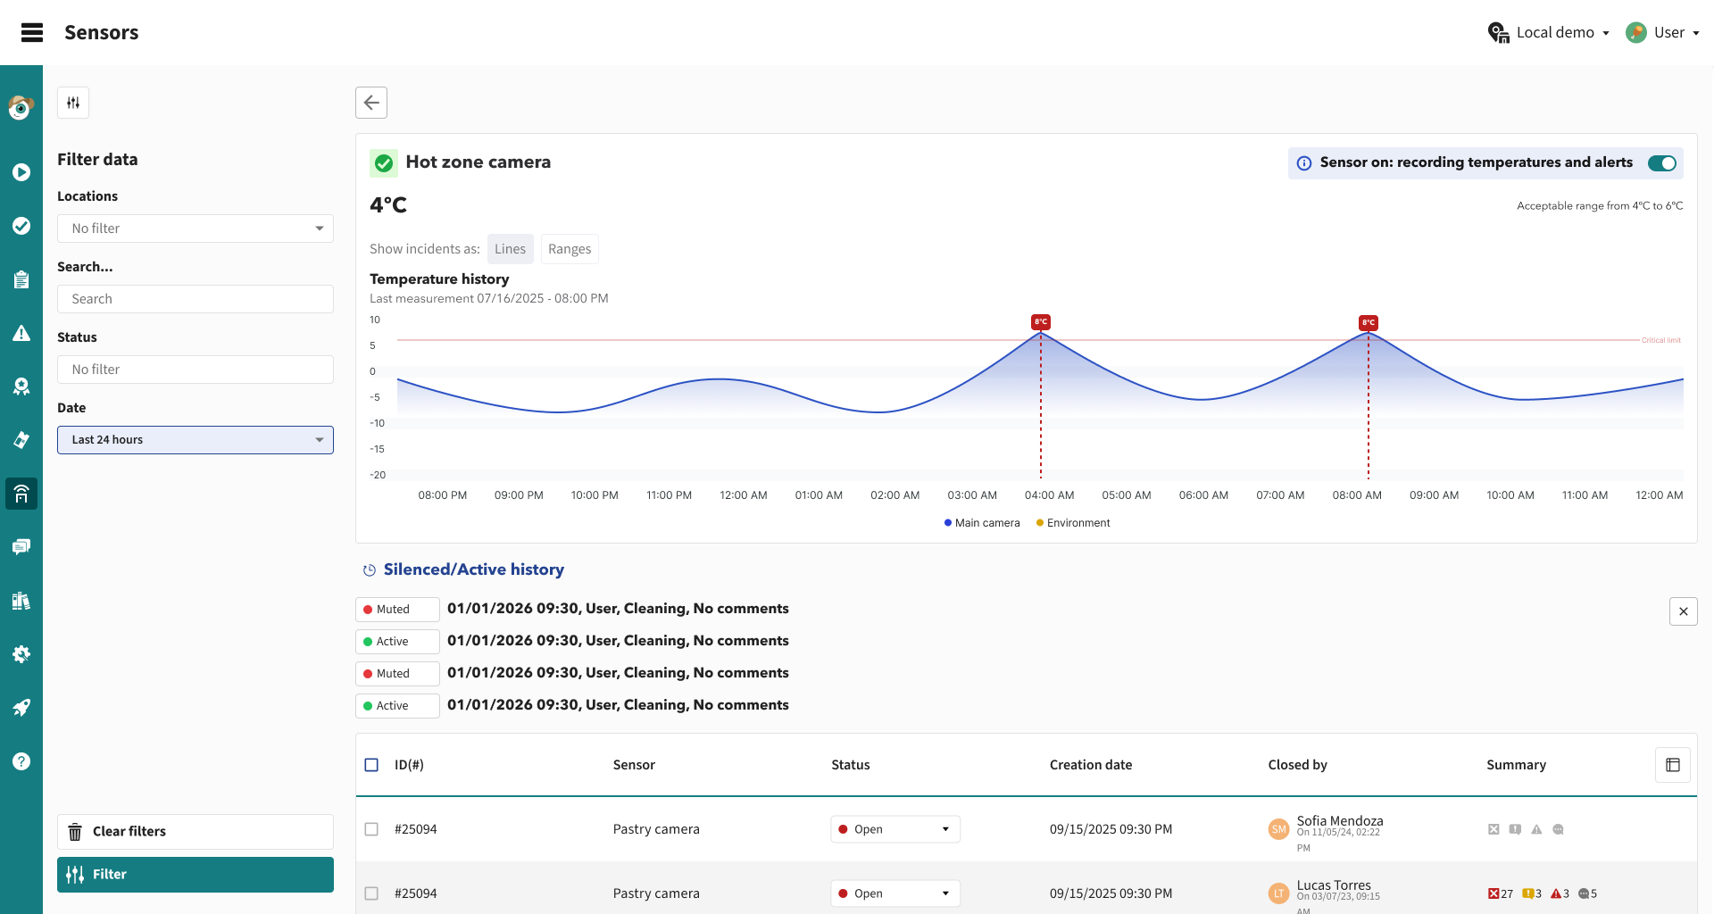Image resolution: width=1714 pixels, height=914 pixels.
Task: Apply filters with the Filter button
Action: coord(196,875)
